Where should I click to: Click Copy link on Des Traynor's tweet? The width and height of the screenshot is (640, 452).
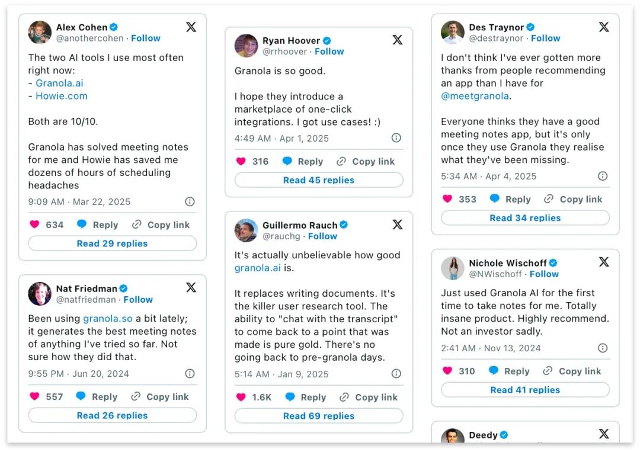(573, 199)
